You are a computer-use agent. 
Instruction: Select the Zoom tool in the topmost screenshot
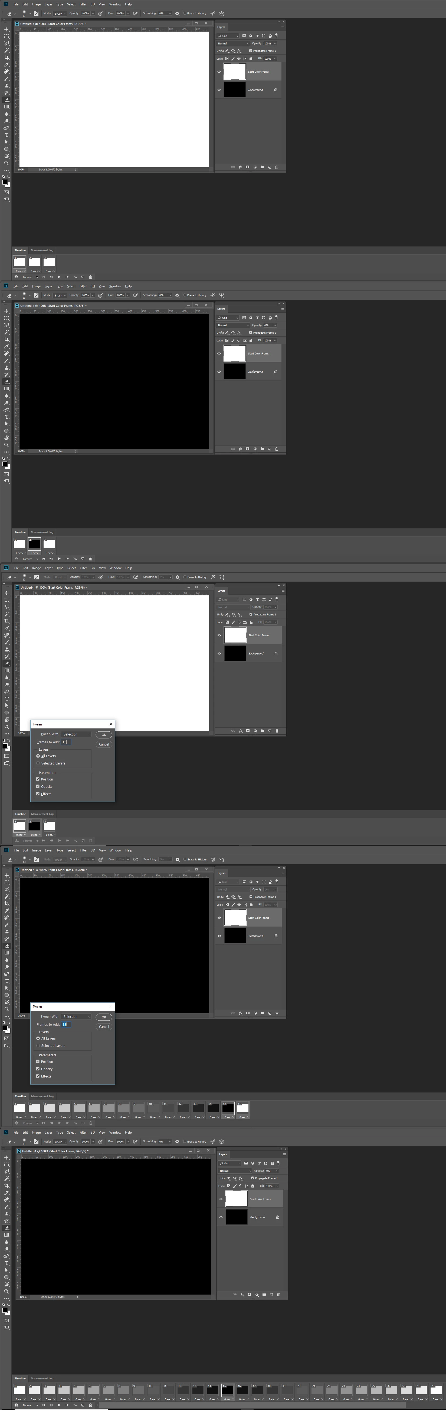6,163
